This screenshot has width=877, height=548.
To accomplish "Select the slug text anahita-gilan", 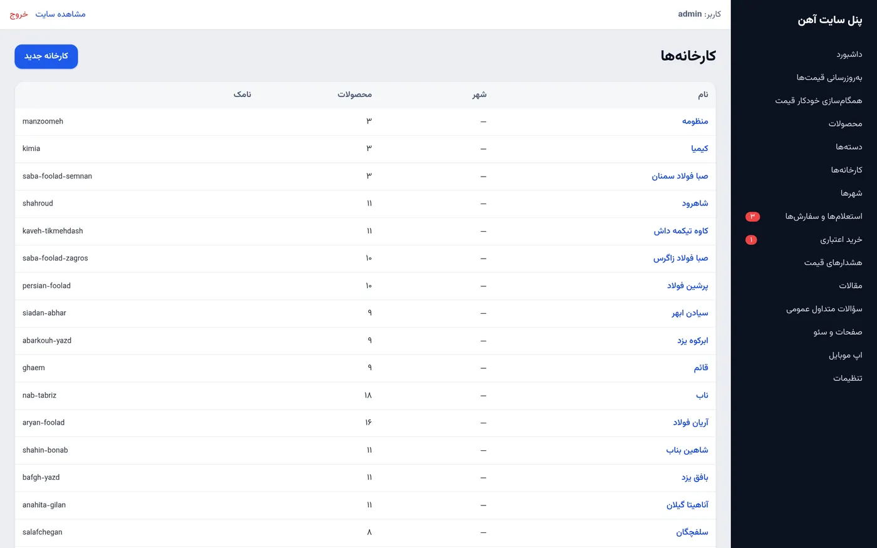I will coord(44,505).
